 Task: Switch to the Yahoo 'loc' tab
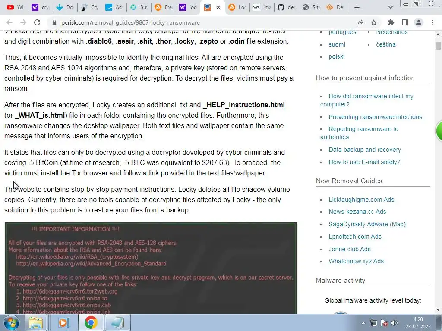pos(188,7)
